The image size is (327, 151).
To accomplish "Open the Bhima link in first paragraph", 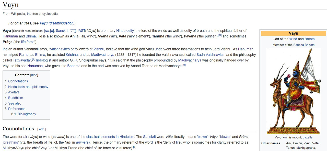I will pyautogui.click(x=31, y=36).
